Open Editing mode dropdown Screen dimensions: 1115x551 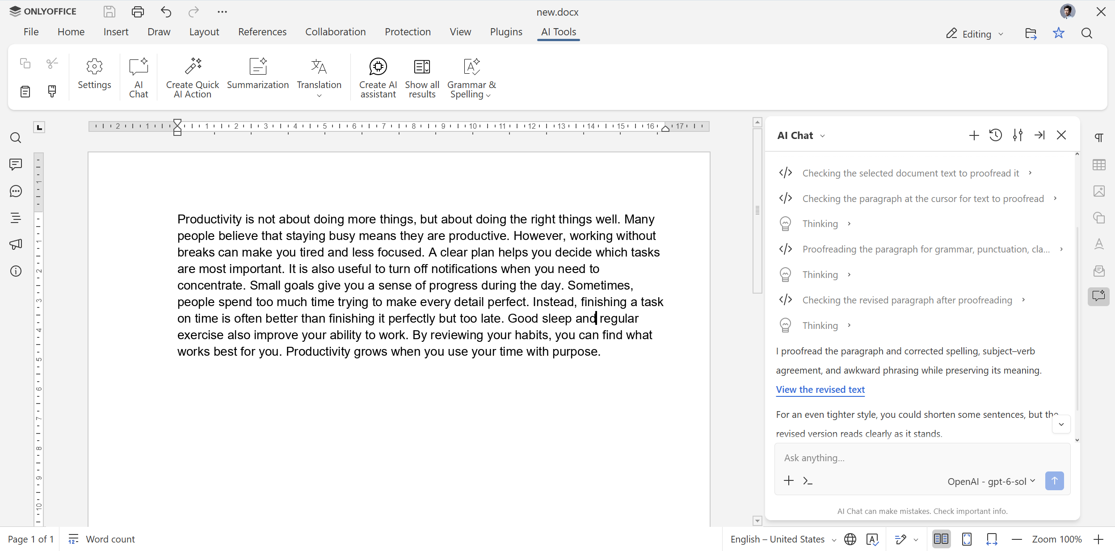click(x=975, y=34)
